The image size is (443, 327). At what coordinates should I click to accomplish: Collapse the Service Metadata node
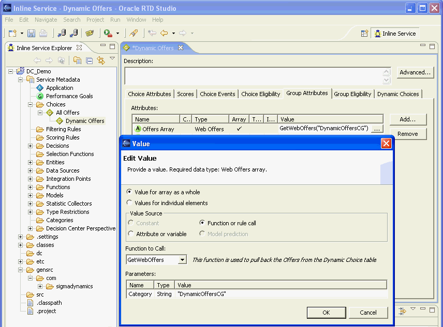coord(20,80)
